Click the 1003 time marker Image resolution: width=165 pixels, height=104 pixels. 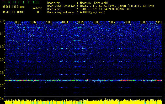tap(49, 22)
